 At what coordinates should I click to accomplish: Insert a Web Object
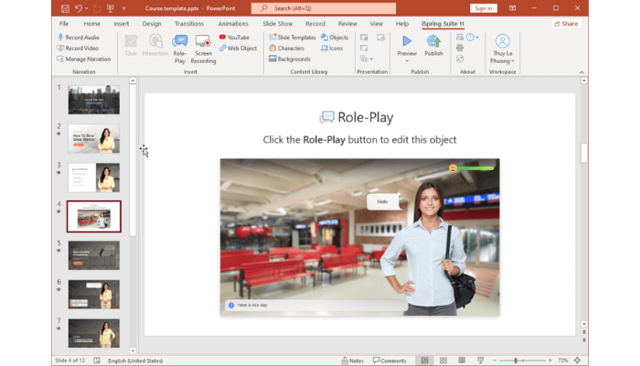238,48
